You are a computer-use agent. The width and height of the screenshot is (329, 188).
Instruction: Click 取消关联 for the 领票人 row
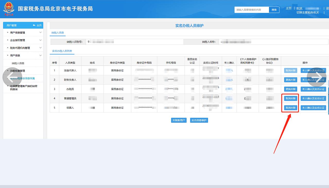[290, 108]
